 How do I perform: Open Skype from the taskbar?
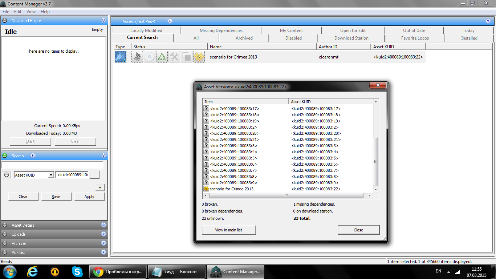(77, 272)
